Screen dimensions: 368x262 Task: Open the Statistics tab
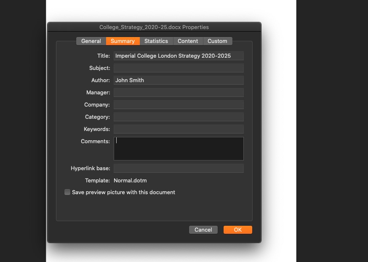click(156, 41)
